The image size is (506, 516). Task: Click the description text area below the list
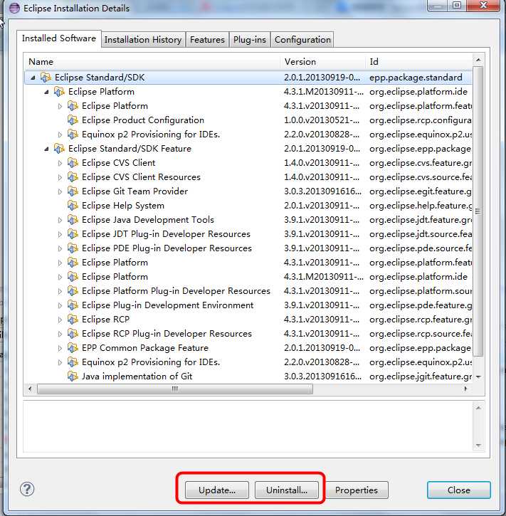click(248, 427)
